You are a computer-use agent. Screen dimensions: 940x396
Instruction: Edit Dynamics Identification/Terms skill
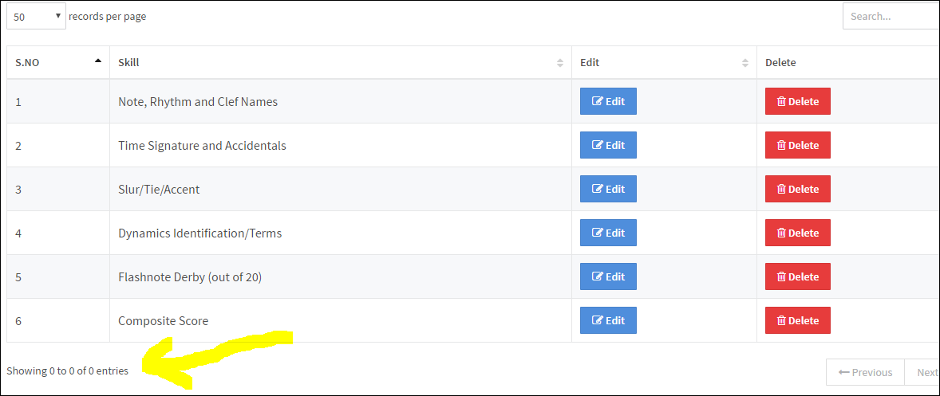[x=608, y=233]
